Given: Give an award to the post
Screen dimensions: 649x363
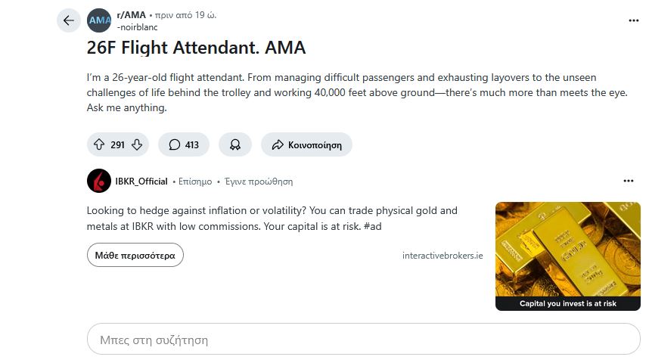Looking at the screenshot, I should (x=235, y=144).
